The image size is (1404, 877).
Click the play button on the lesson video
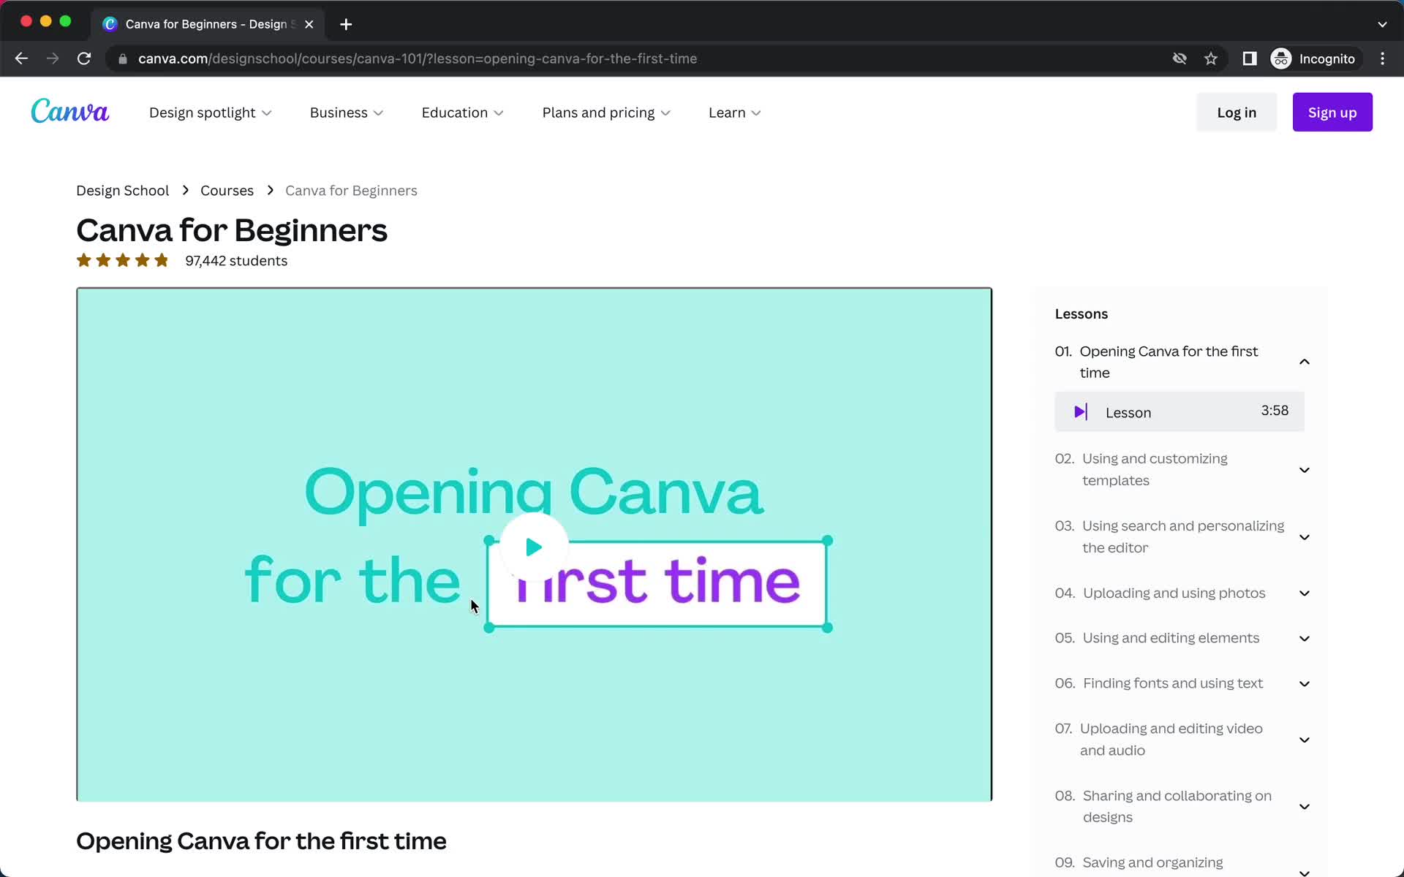(x=533, y=546)
